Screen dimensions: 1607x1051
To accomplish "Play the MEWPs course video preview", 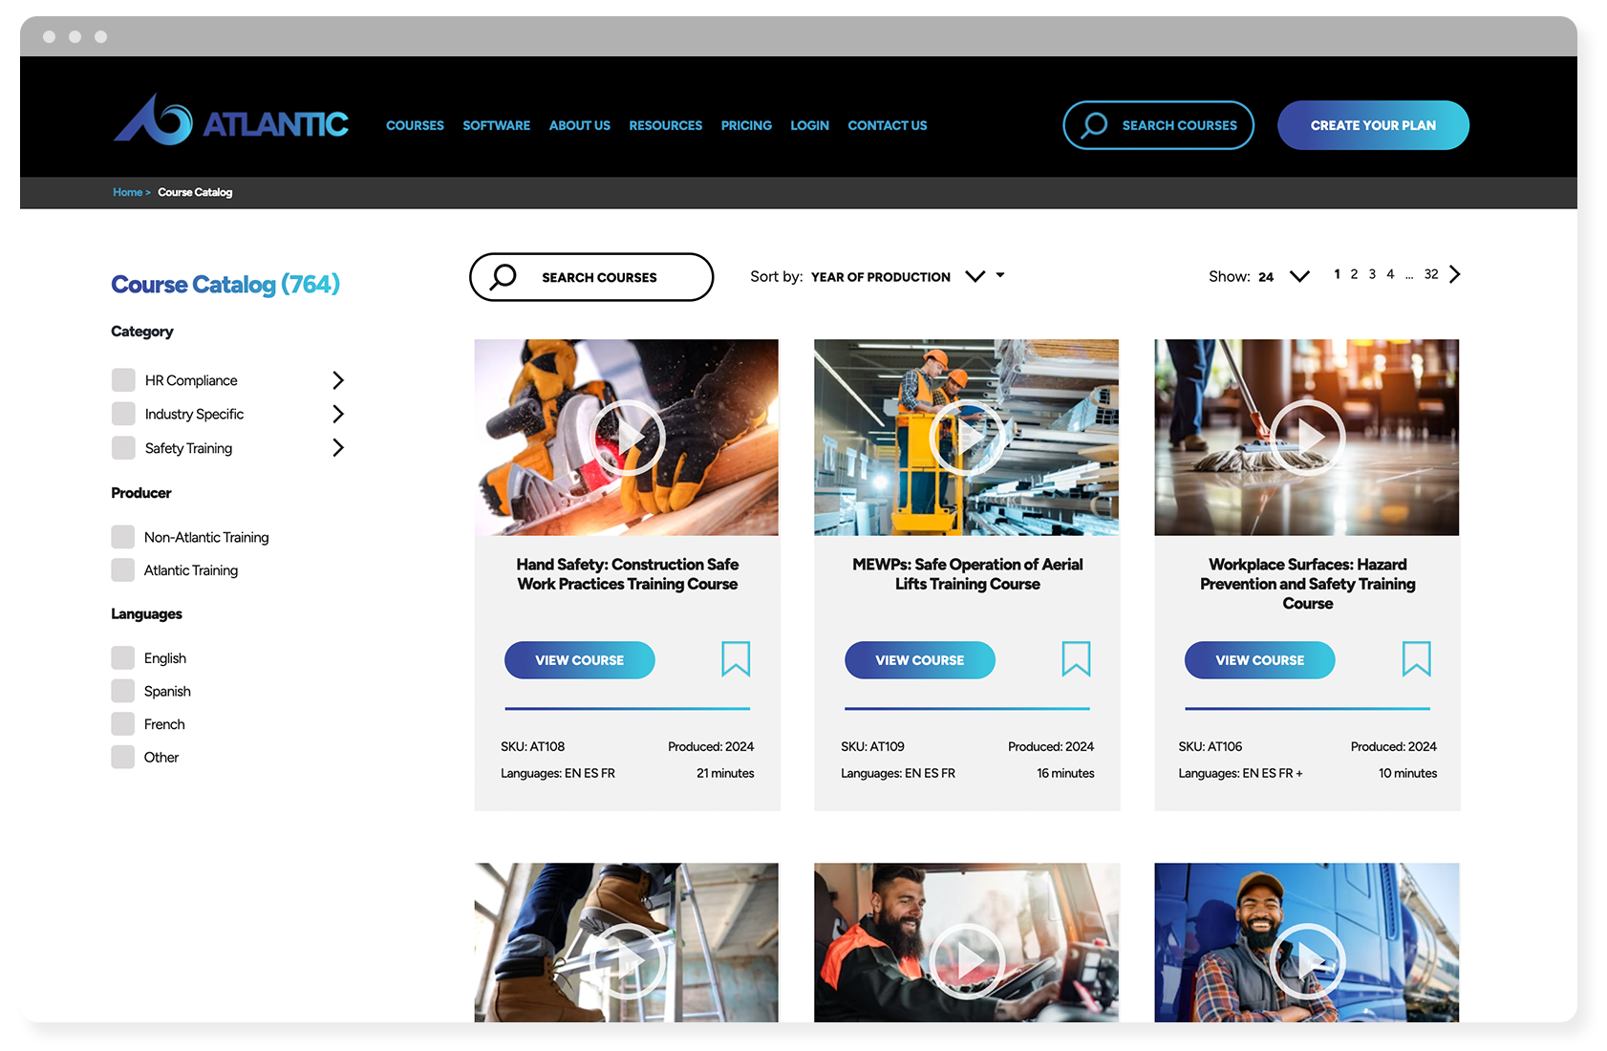I will click(966, 438).
